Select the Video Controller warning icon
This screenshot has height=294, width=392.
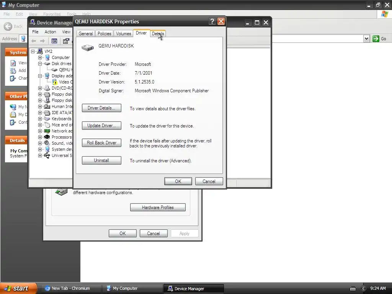point(54,82)
